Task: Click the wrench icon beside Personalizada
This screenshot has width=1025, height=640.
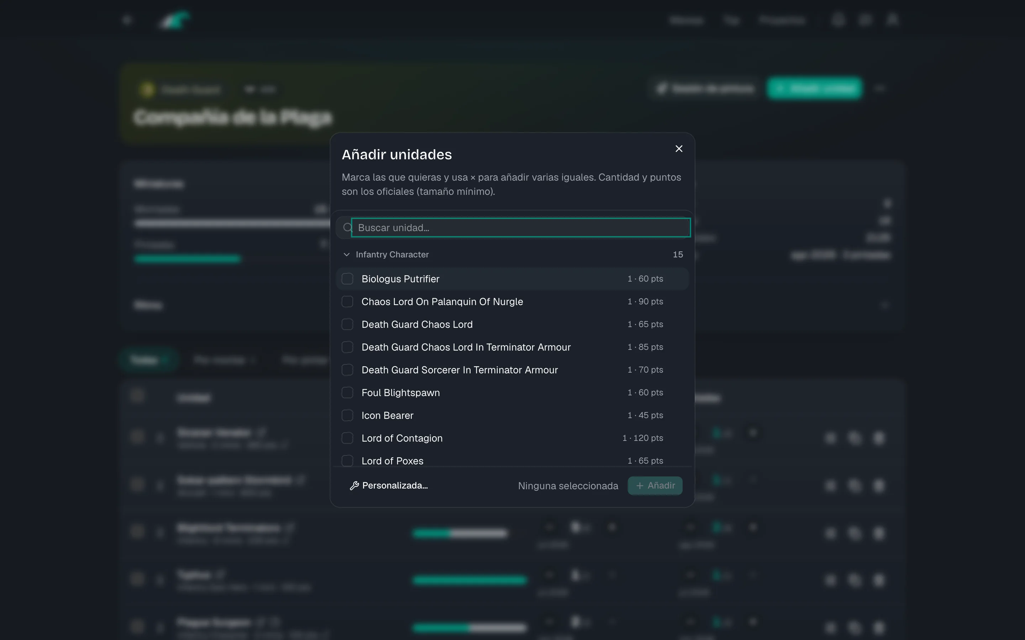Action: [354, 485]
